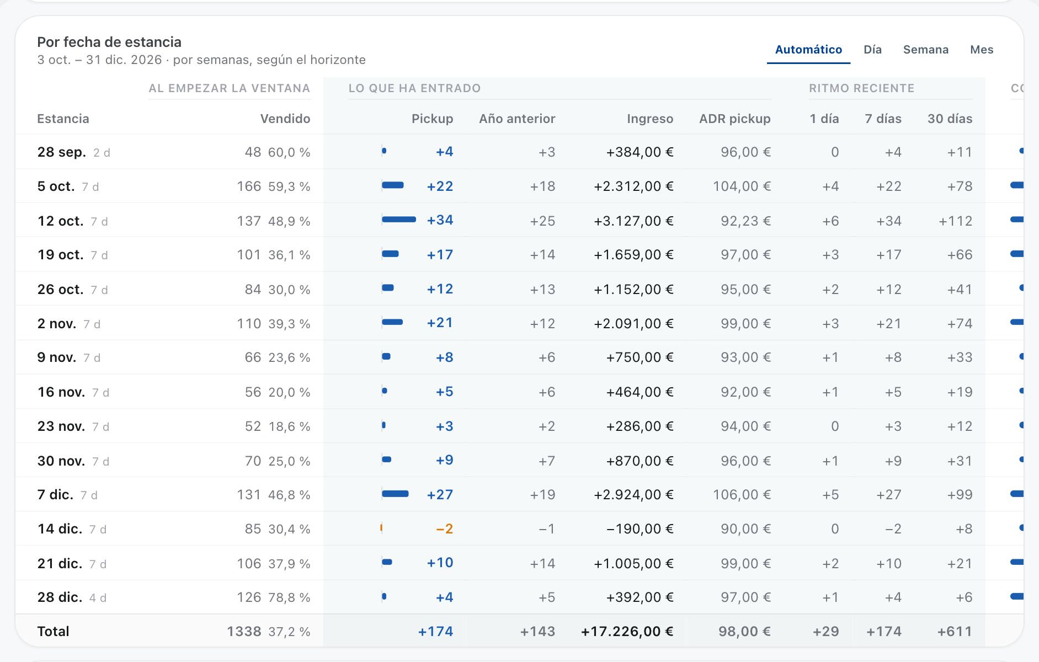1039x662 pixels.
Task: Select the 23 nov. stay label
Action: [61, 426]
